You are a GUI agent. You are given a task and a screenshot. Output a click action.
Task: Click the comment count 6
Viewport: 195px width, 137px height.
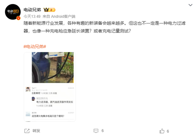pyautogui.click(x=102, y=131)
